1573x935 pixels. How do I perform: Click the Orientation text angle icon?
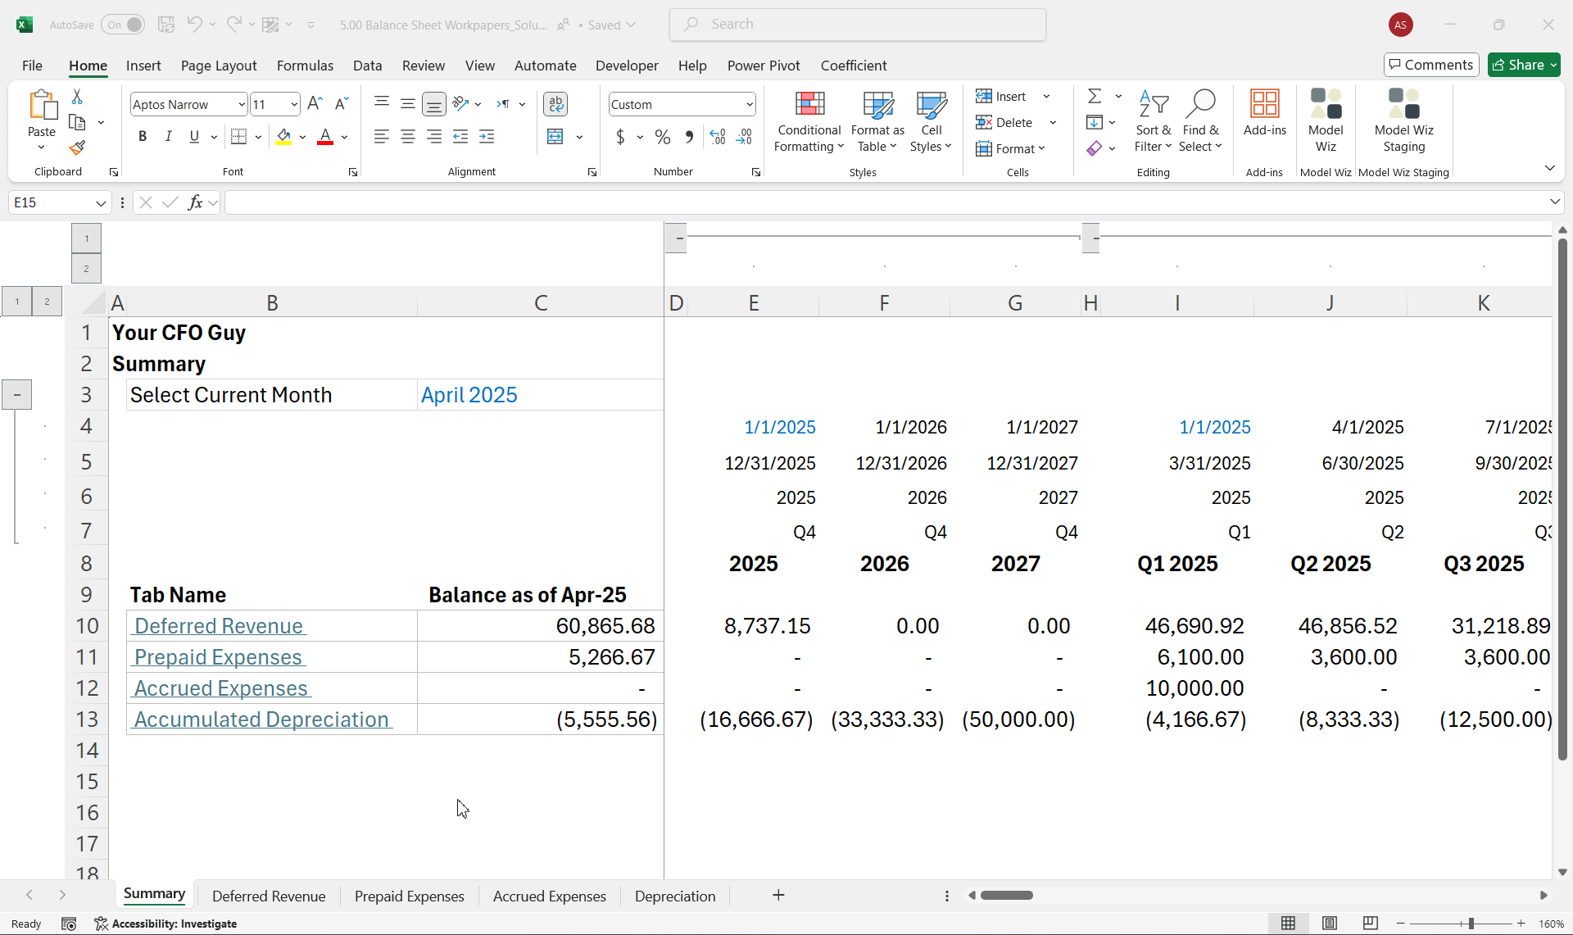[461, 103]
